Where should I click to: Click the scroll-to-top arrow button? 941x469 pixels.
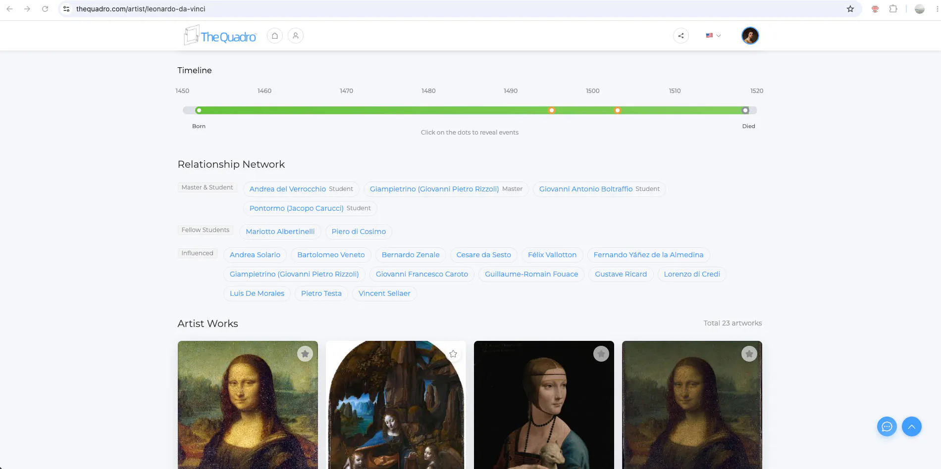coord(912,426)
